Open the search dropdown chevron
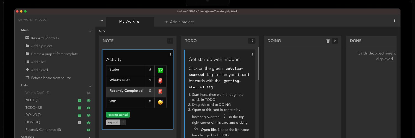The width and height of the screenshot is (415, 138). [x=105, y=31]
